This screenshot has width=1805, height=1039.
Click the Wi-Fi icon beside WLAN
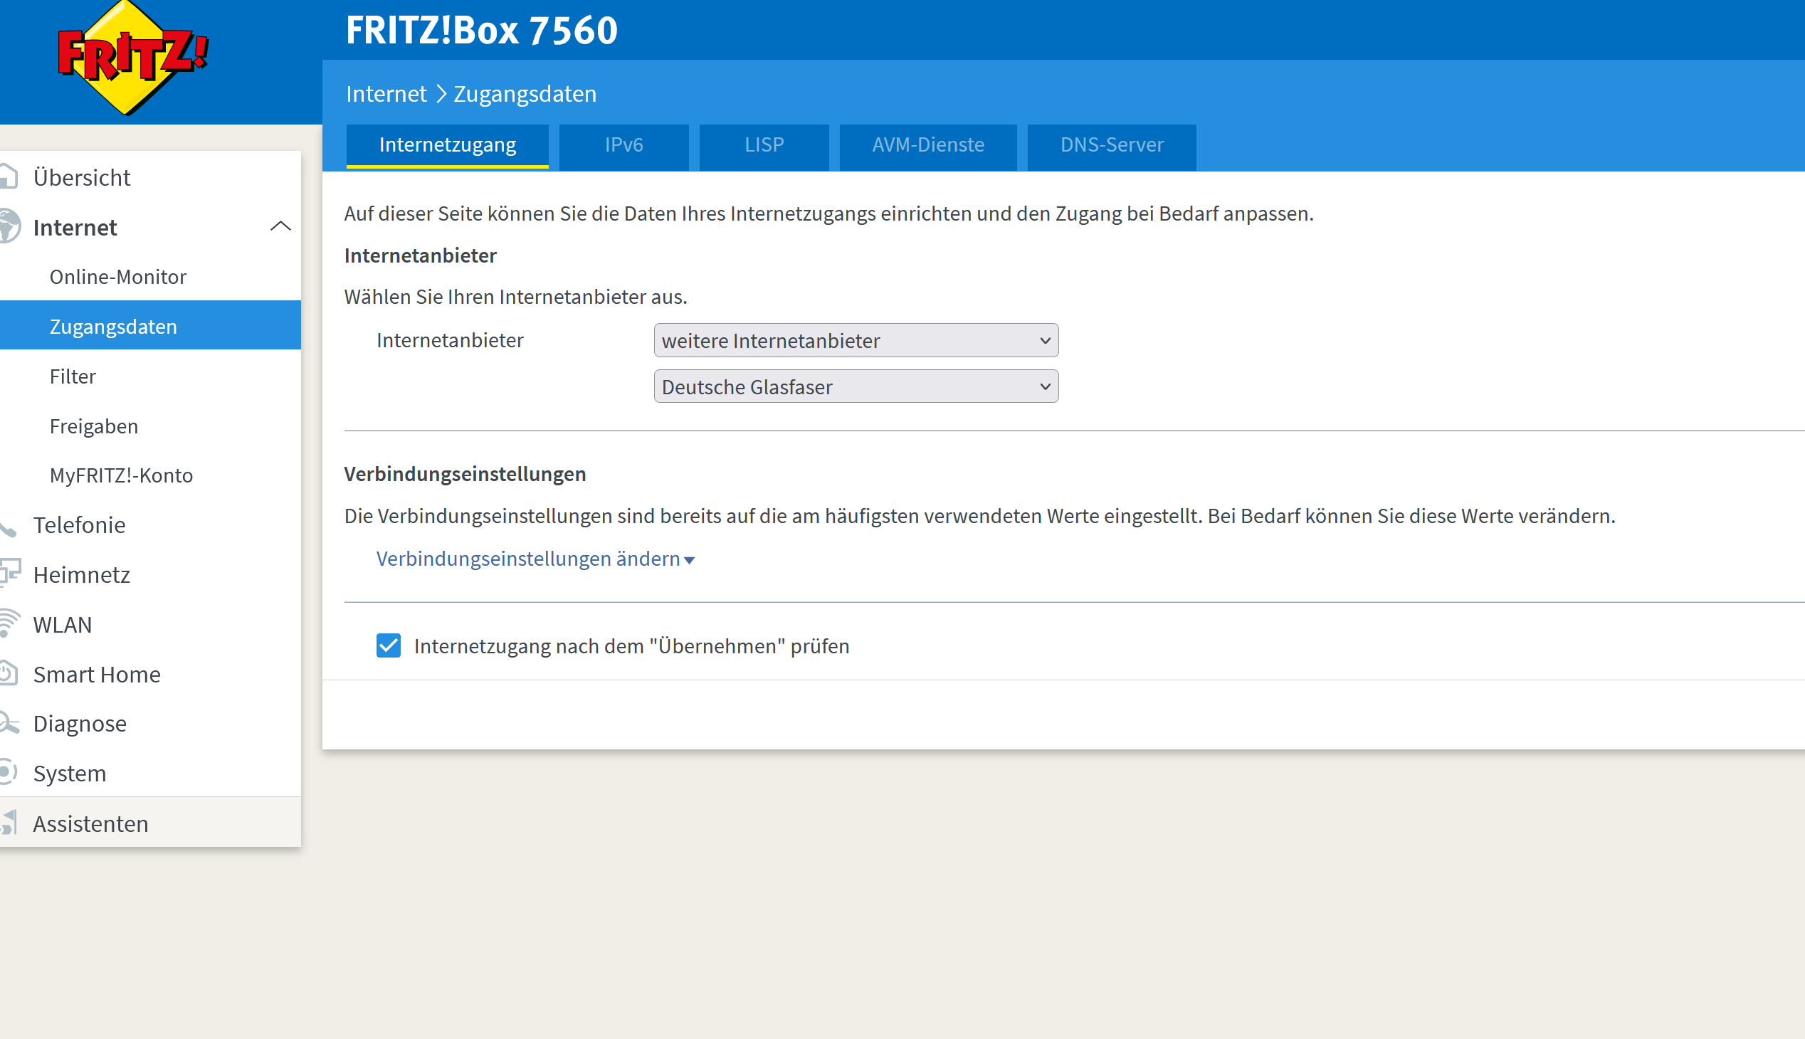pos(9,623)
